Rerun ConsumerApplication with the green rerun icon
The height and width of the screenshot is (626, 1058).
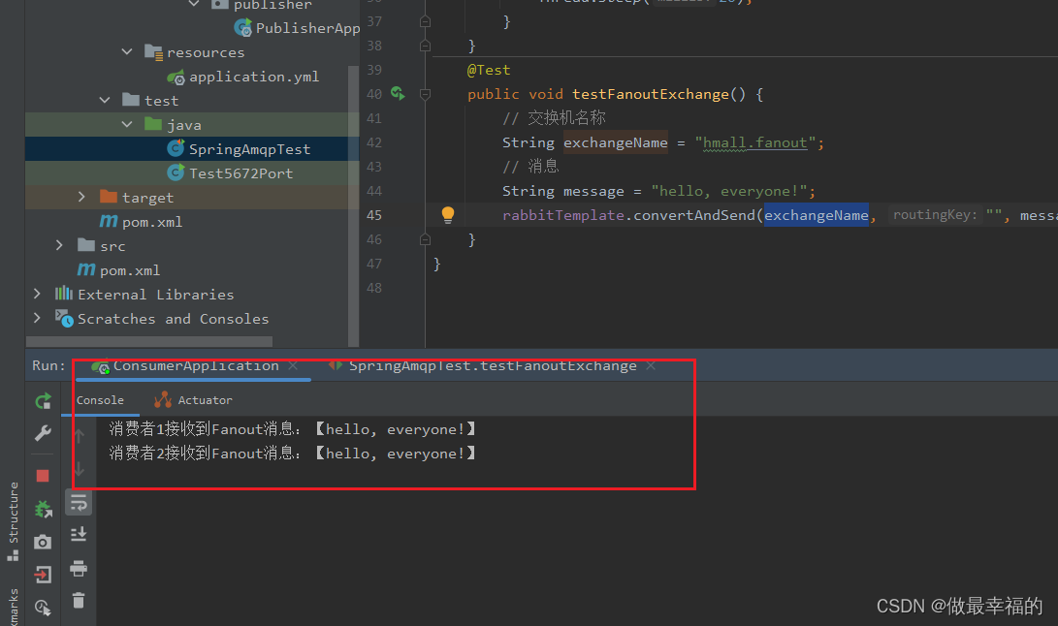point(44,401)
